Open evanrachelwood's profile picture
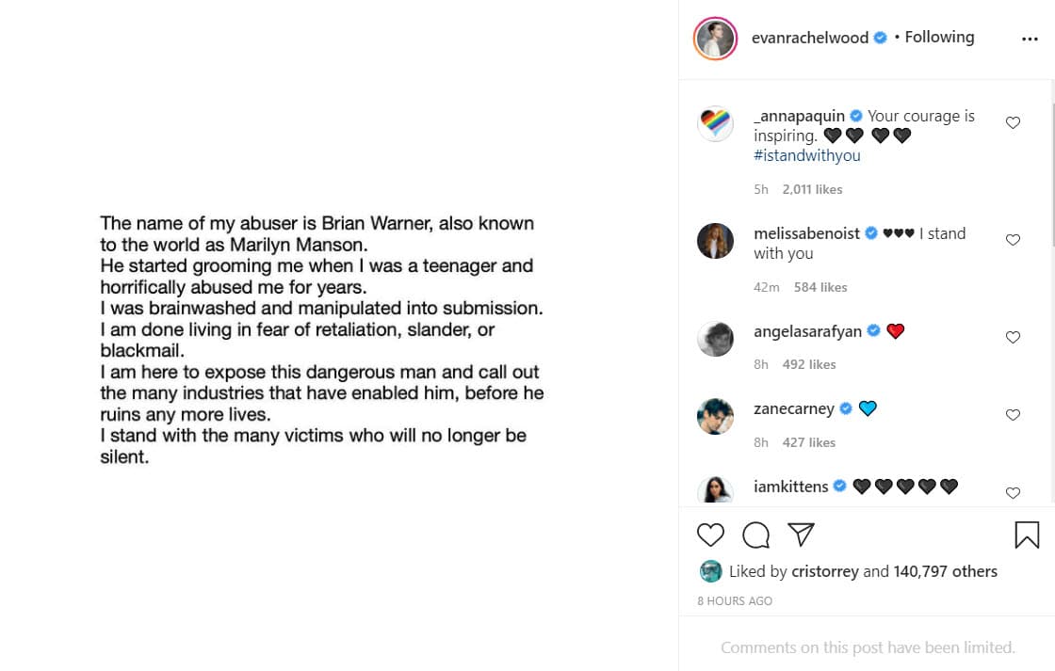 (715, 38)
